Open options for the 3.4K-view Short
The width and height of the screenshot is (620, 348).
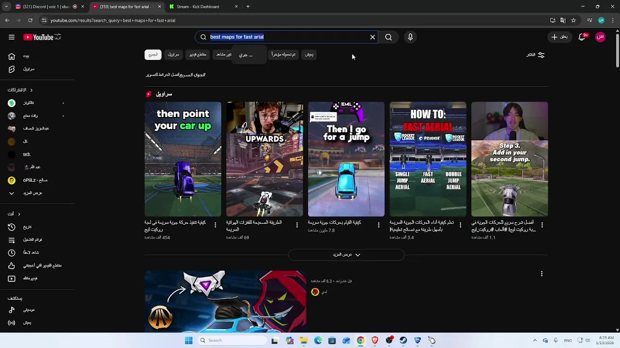click(x=460, y=225)
